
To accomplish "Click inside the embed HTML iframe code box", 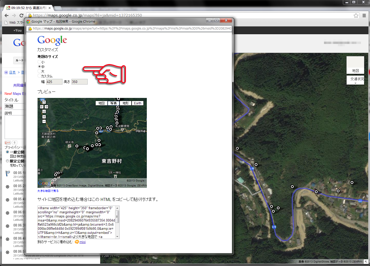I will tap(76, 222).
